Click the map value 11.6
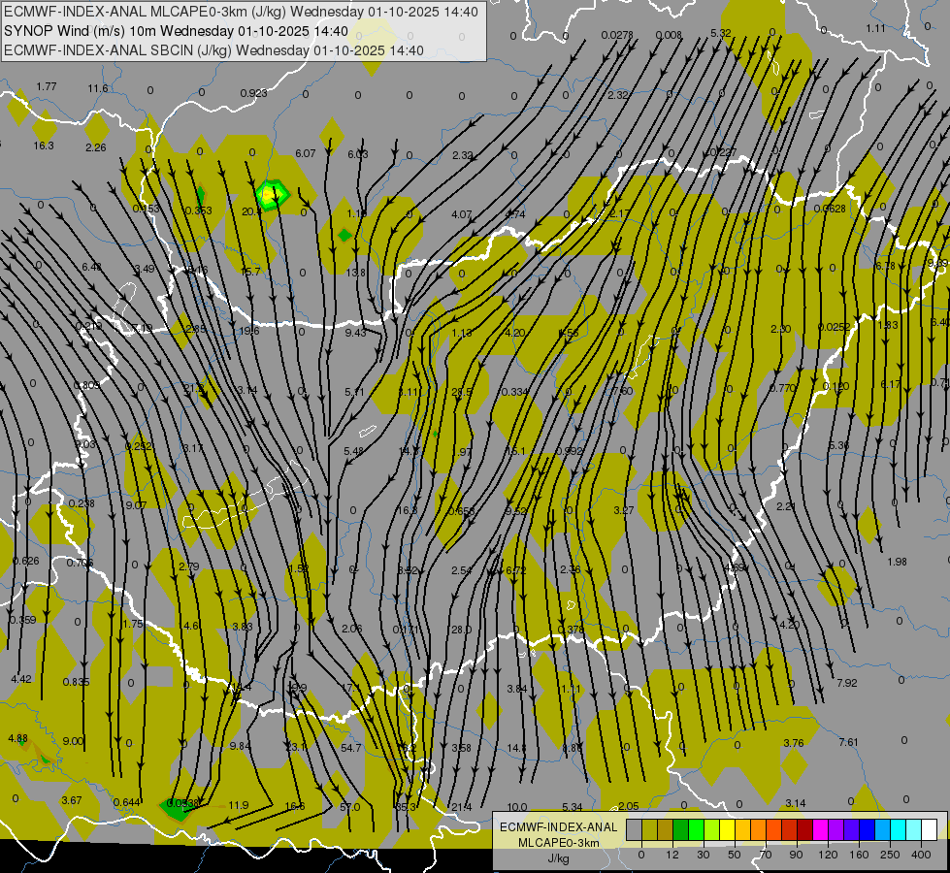 click(x=98, y=88)
